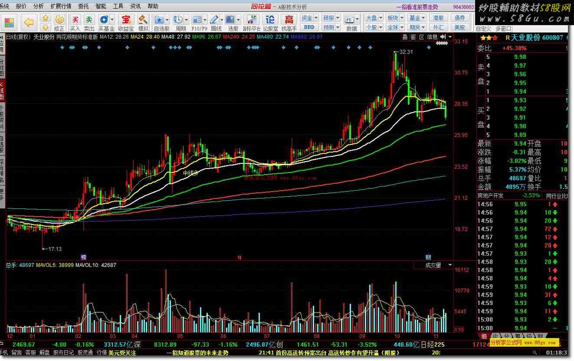Open the 个股 dropdown

click(374, 27)
